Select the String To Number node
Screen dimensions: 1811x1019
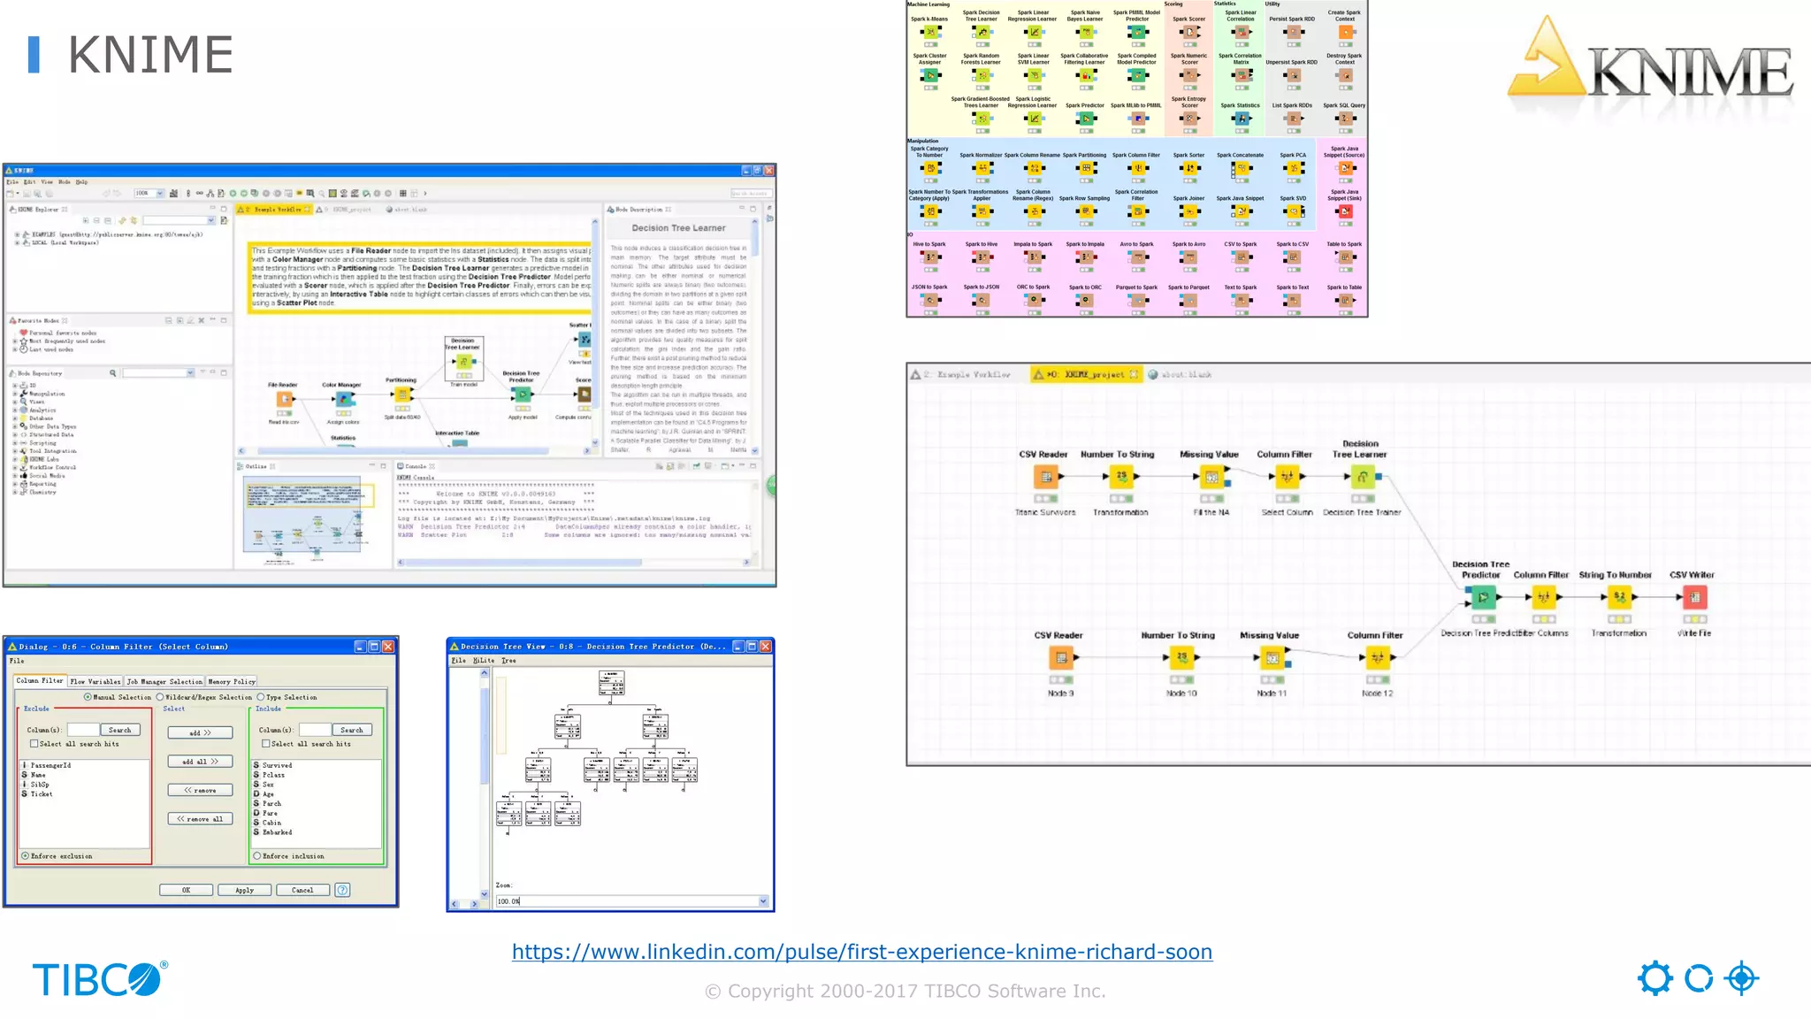[1619, 598]
